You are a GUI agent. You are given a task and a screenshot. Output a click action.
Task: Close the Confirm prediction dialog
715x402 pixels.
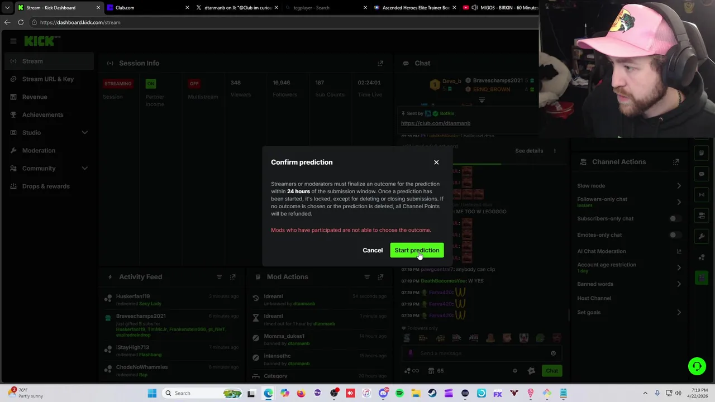click(436, 162)
